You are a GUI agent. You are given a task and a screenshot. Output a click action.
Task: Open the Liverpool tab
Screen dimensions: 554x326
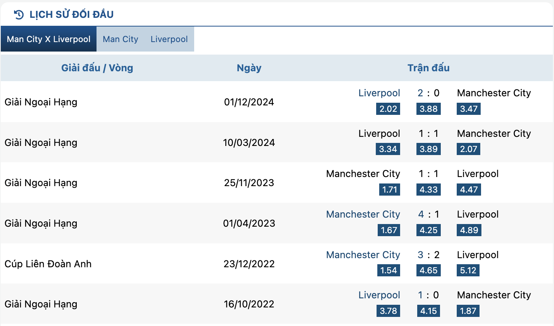[169, 39]
